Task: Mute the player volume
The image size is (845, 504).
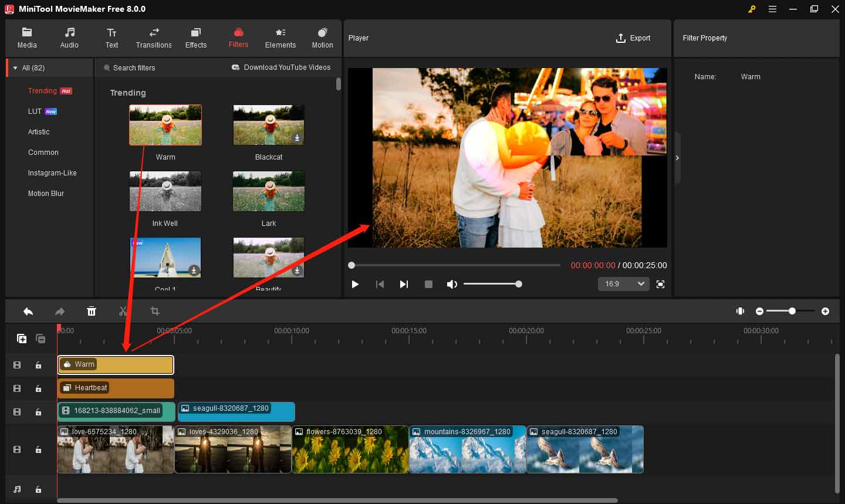Action: [452, 285]
